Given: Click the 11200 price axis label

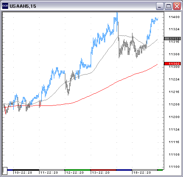Looking at the screenshot, I should pos(174,117).
